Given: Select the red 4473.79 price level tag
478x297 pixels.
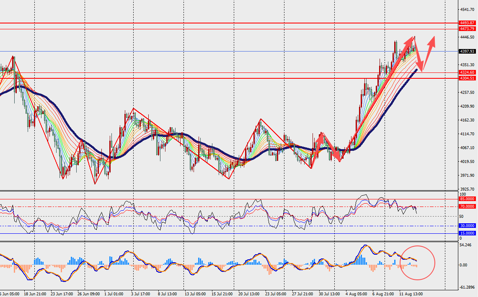Looking at the screenshot, I should click(467, 29).
